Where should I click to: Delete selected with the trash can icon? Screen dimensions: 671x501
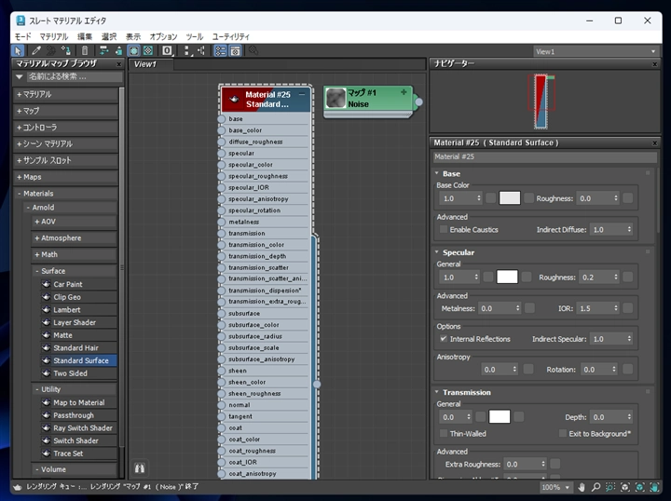[x=85, y=51]
